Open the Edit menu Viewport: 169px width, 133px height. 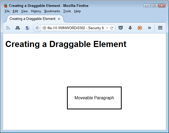coord(15,11)
